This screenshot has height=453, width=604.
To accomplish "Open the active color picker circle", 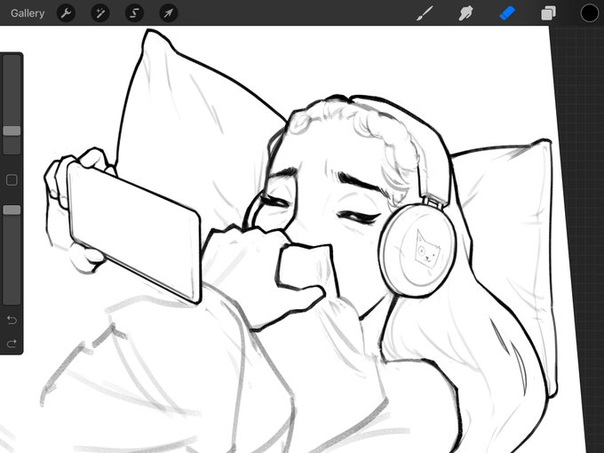I will tap(590, 13).
